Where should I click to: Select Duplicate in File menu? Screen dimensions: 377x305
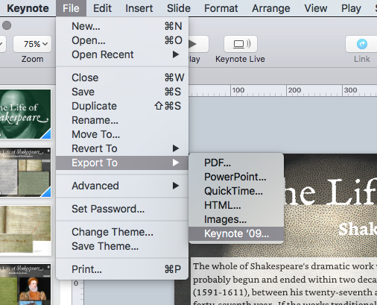(122, 106)
